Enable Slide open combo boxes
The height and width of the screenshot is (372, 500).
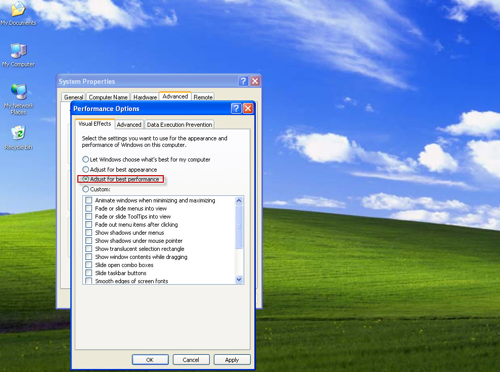88,264
